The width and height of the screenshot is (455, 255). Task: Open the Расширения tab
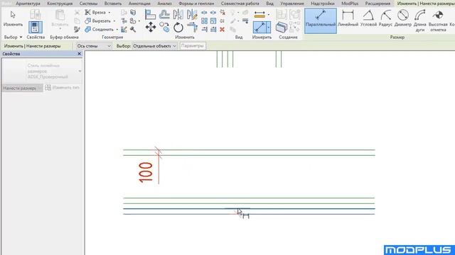pyautogui.click(x=378, y=4)
